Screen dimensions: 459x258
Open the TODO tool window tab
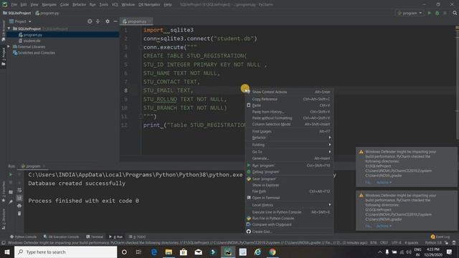tap(137, 236)
